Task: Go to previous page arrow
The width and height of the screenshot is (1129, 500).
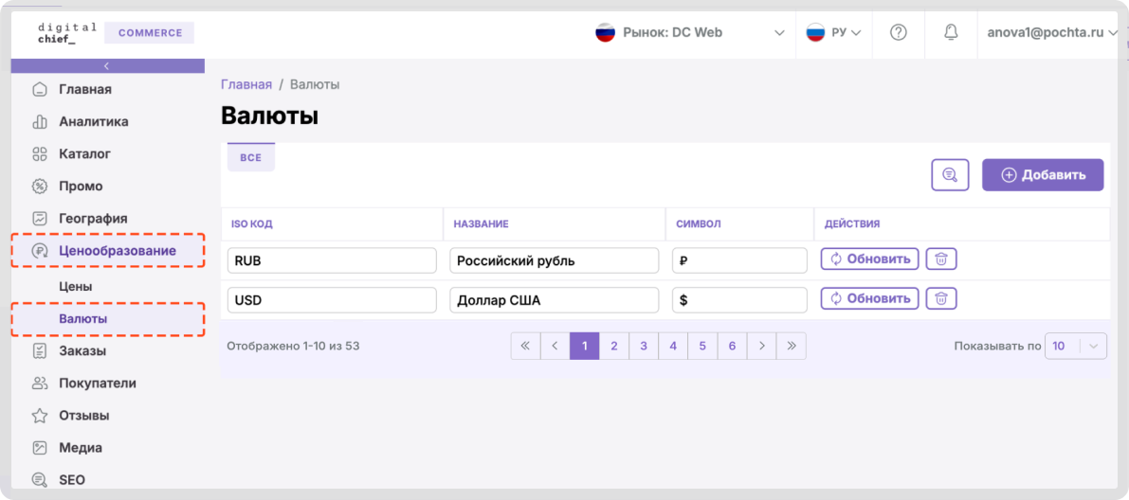Action: tap(555, 346)
